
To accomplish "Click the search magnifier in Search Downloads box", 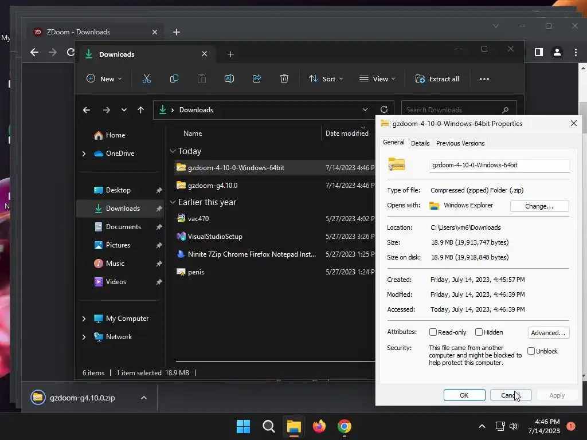I will [x=505, y=110].
